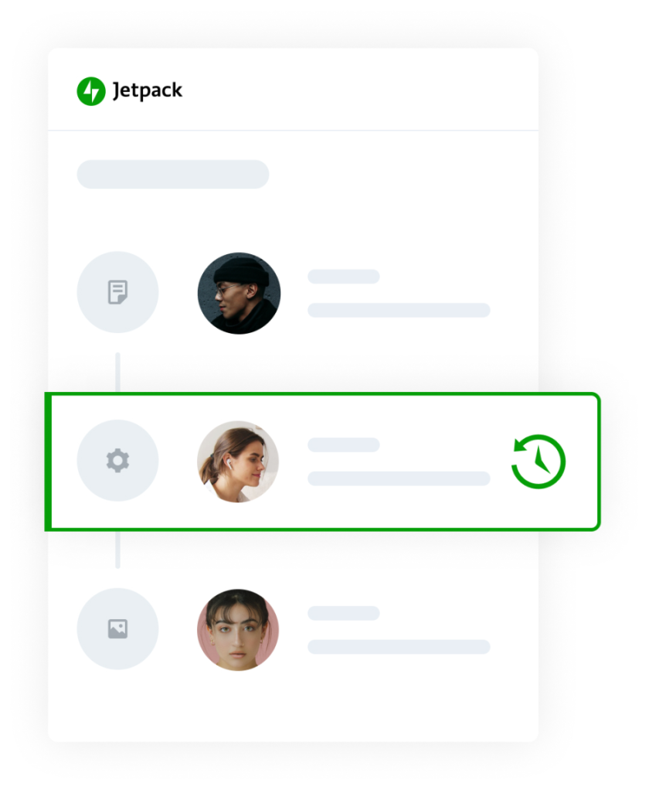Click long description placeholder in the green-highlighted entry

pyautogui.click(x=399, y=478)
